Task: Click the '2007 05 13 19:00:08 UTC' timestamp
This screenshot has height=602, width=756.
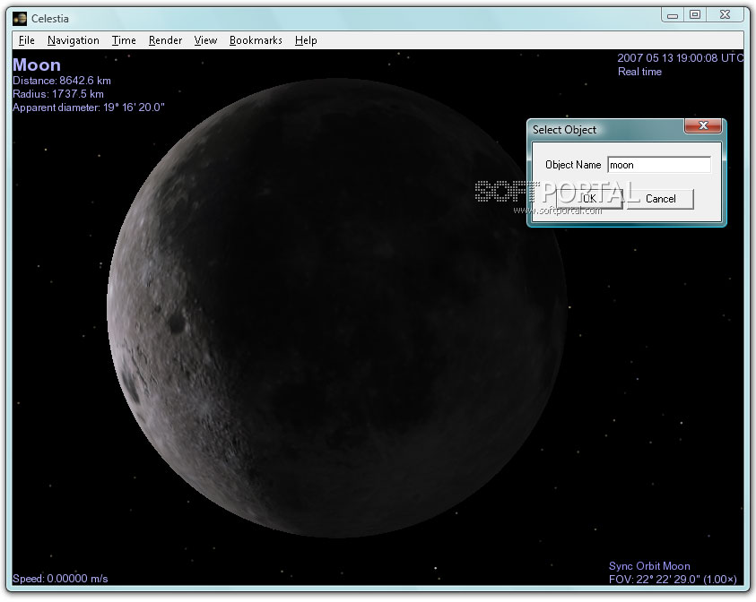Action: point(681,58)
